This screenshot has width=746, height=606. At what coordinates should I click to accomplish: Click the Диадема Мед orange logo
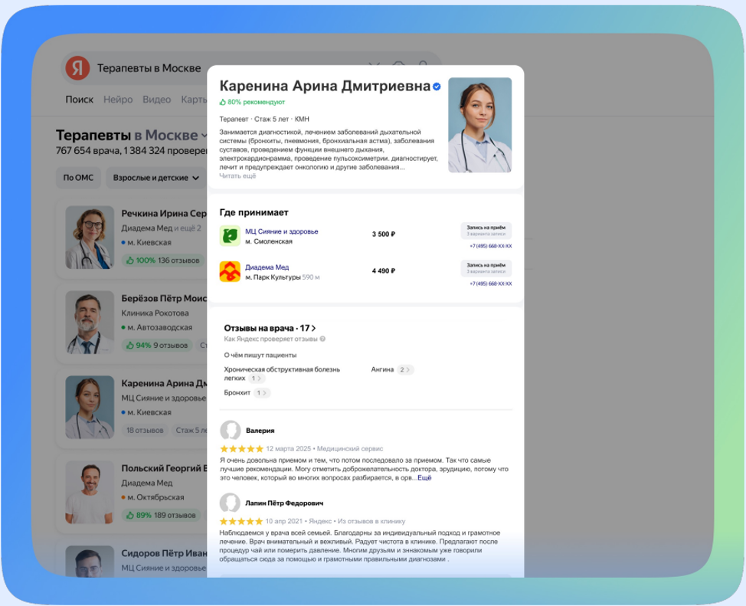click(x=230, y=271)
